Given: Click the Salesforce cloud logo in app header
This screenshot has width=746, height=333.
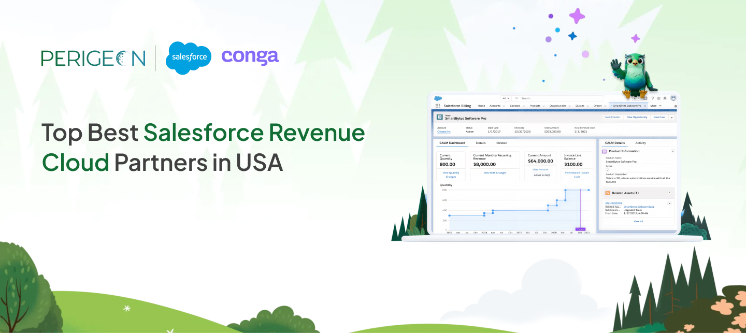Looking at the screenshot, I should click(438, 98).
